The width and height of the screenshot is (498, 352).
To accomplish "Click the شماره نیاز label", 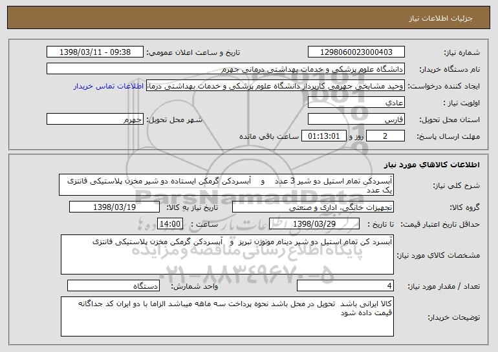I will pyautogui.click(x=462, y=52).
